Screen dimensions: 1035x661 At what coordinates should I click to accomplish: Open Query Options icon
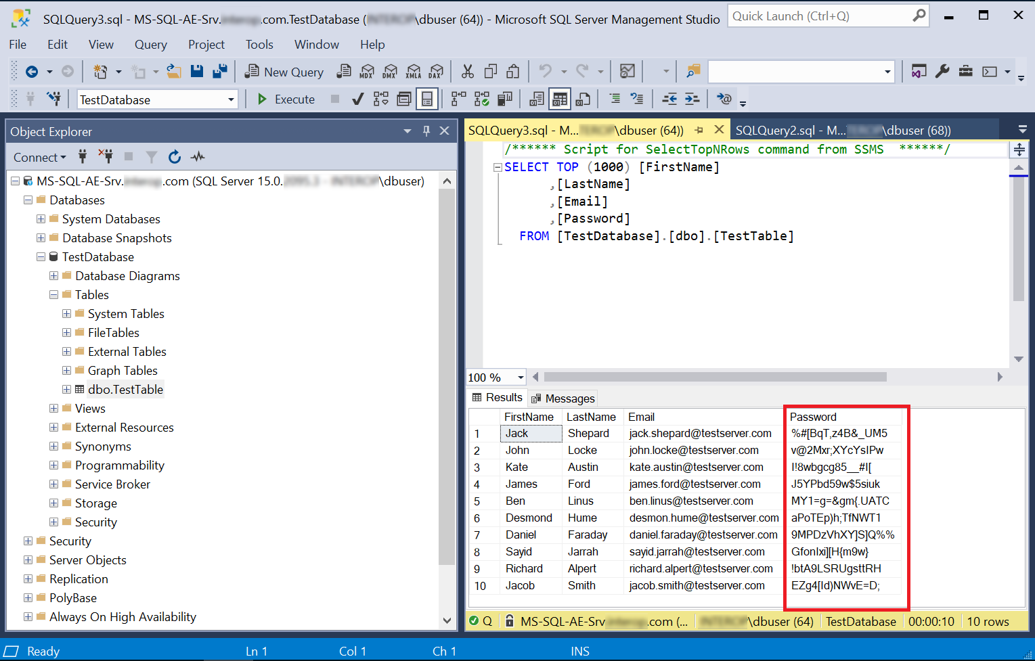pyautogui.click(x=404, y=99)
